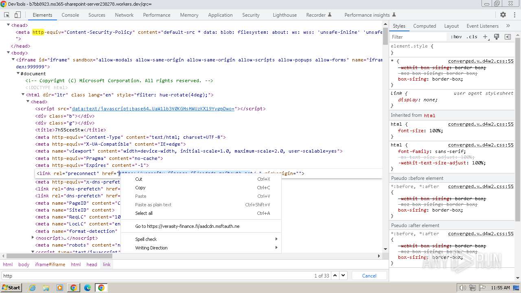This screenshot has width=521, height=293.
Task: Collapse the html dir=ltr node
Action: tap(23, 95)
